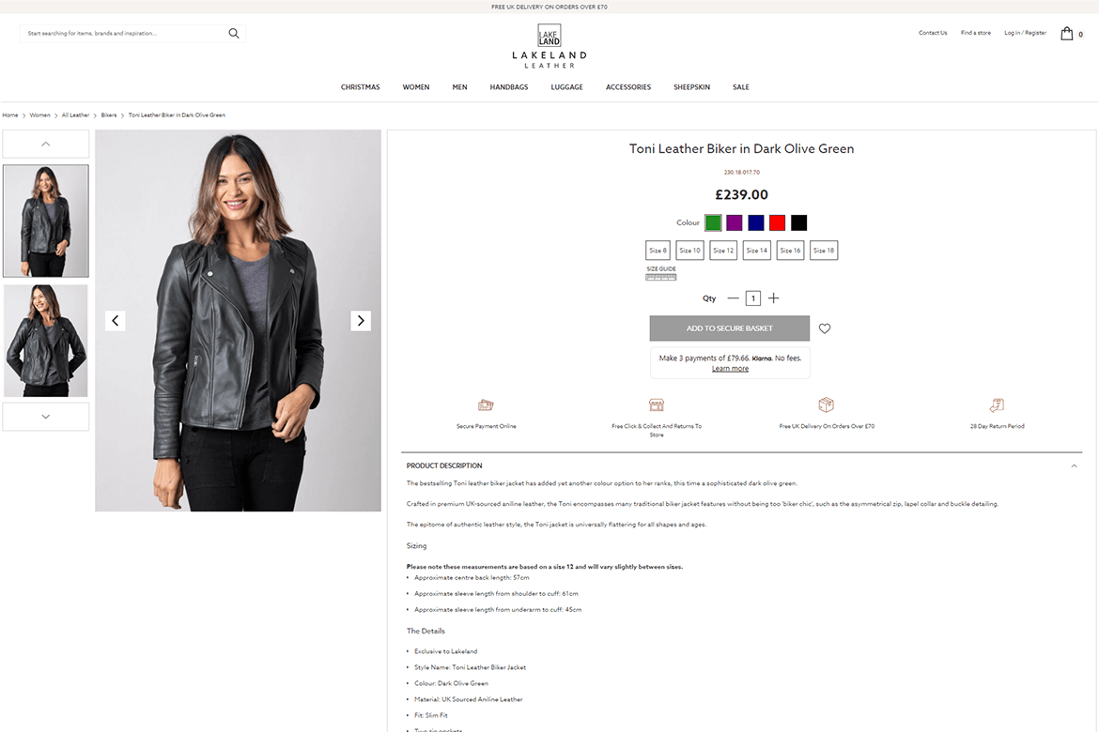Move thumbnail list down with chevron

click(x=46, y=416)
